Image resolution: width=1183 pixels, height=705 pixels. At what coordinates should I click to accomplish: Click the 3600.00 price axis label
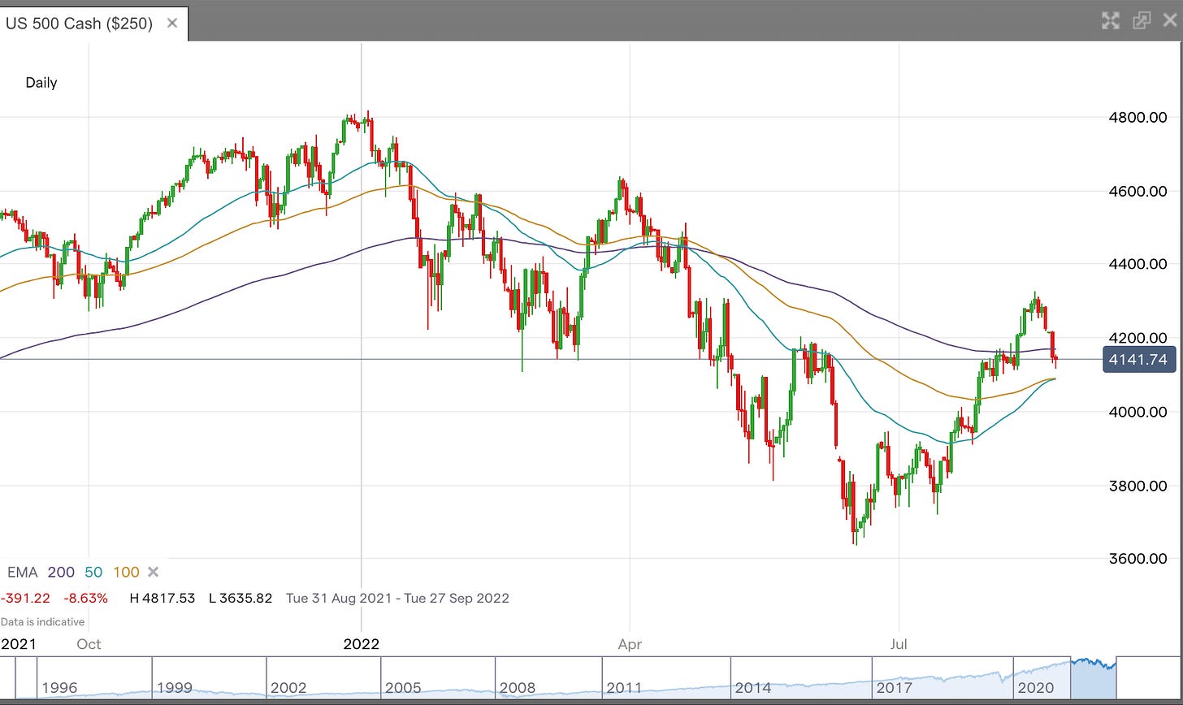pyautogui.click(x=1137, y=558)
